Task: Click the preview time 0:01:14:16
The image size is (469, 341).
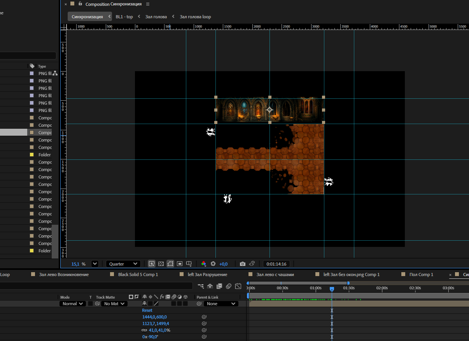Action: (x=276, y=264)
